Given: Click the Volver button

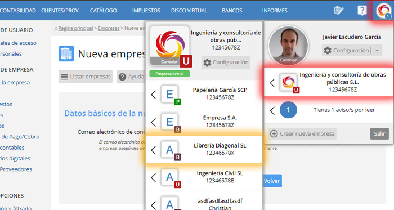Looking at the screenshot, I should 272,181.
